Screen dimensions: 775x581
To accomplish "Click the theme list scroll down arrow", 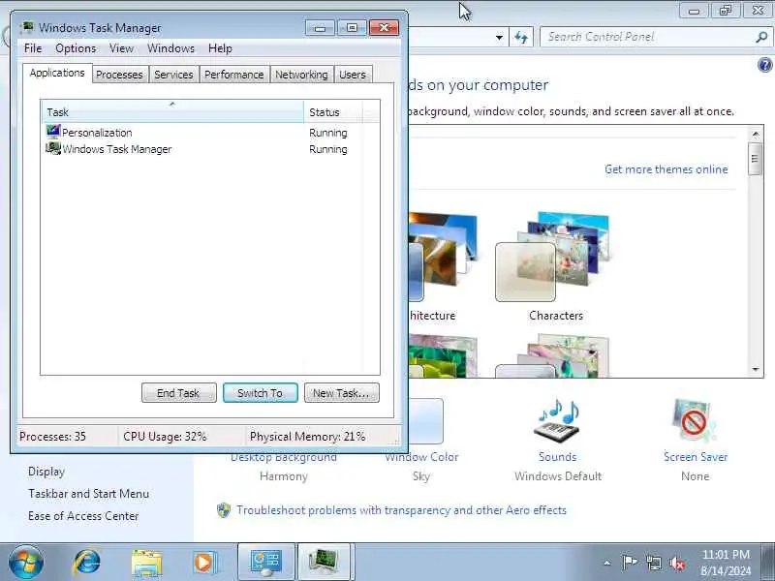I will [x=756, y=369].
